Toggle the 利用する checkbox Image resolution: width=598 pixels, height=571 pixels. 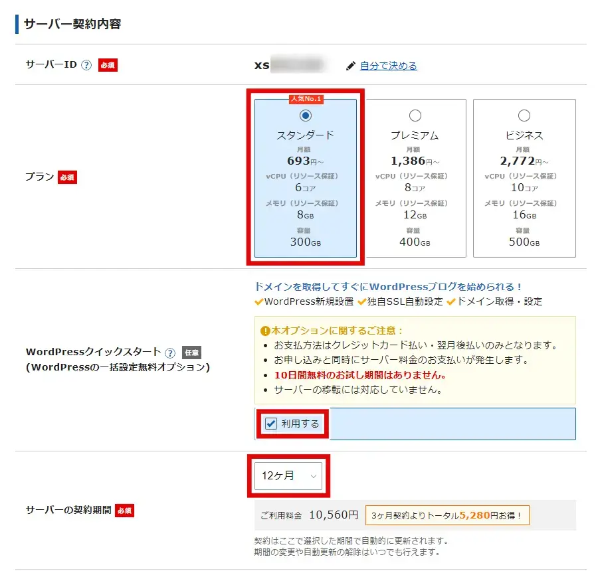[271, 424]
